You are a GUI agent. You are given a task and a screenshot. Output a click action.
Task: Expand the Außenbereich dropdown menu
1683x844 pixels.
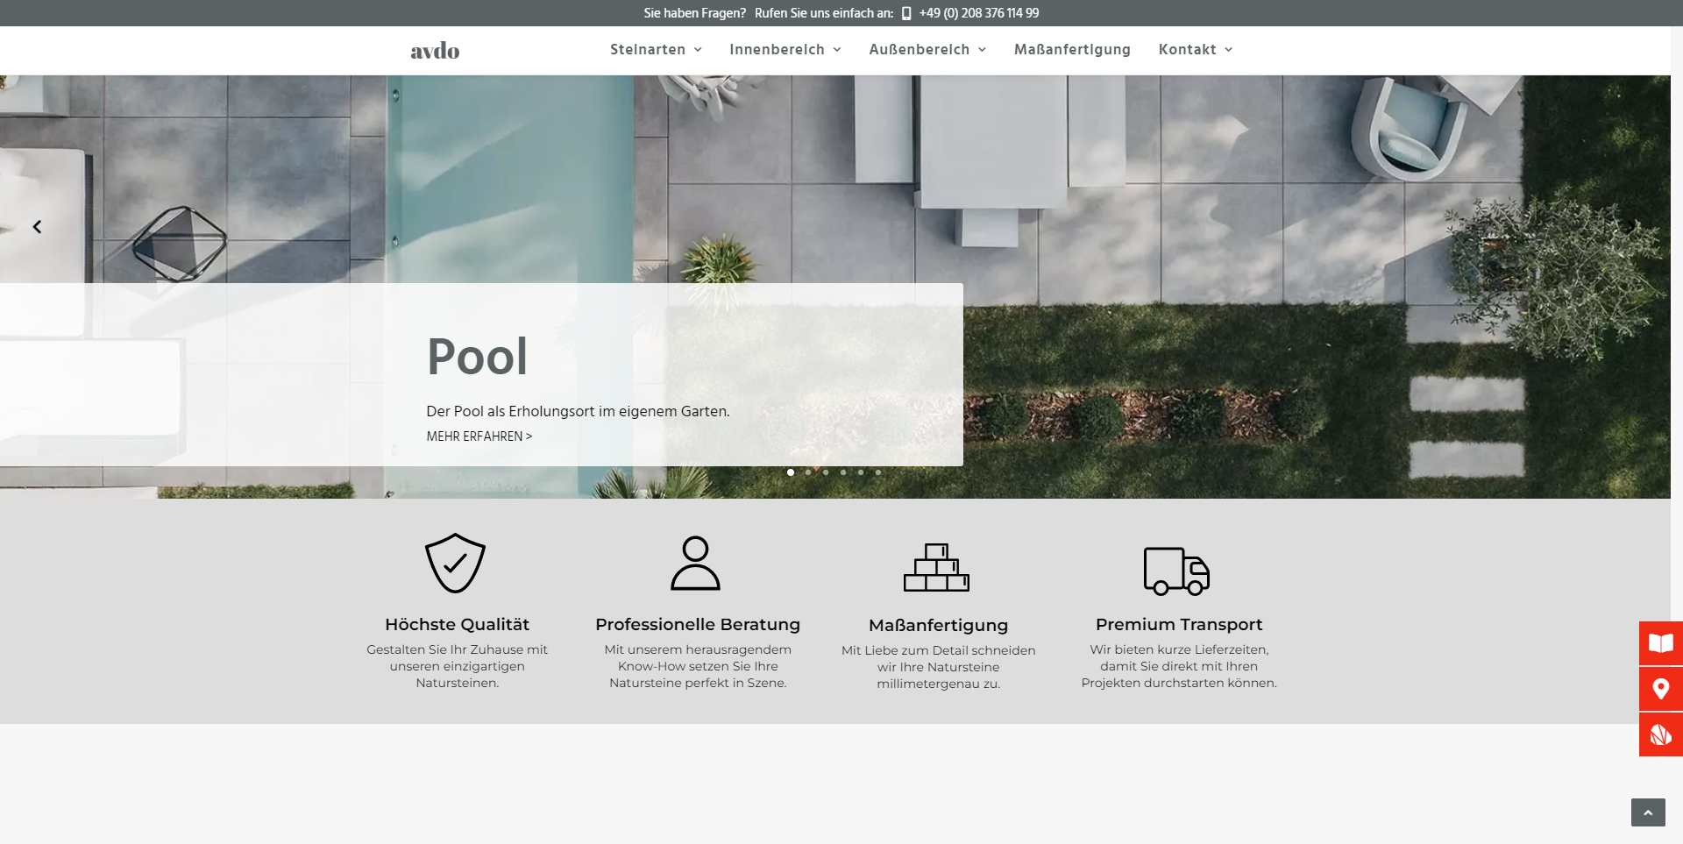point(927,50)
